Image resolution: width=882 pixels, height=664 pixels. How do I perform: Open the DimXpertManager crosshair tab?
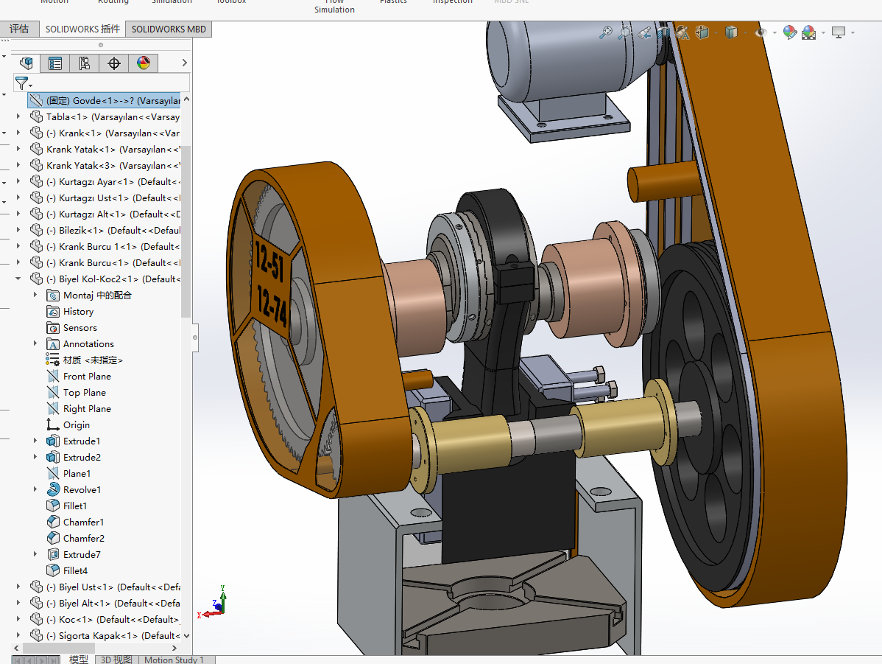tap(114, 63)
